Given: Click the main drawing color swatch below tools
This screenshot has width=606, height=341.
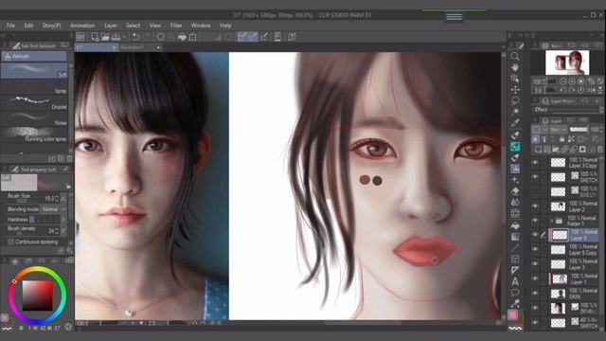Looking at the screenshot, I should coord(513,314).
